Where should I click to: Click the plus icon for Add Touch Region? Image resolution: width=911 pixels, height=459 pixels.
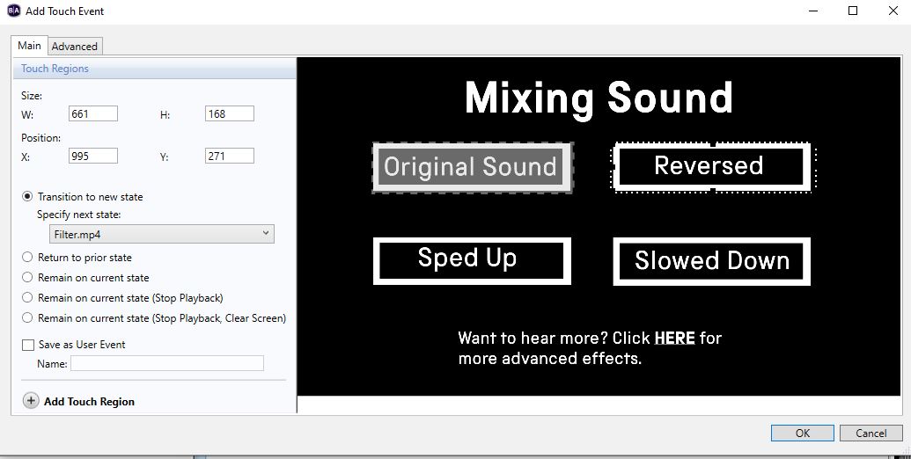(x=31, y=401)
